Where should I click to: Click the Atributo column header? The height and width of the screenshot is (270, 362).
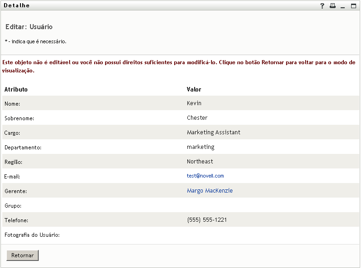(16, 90)
